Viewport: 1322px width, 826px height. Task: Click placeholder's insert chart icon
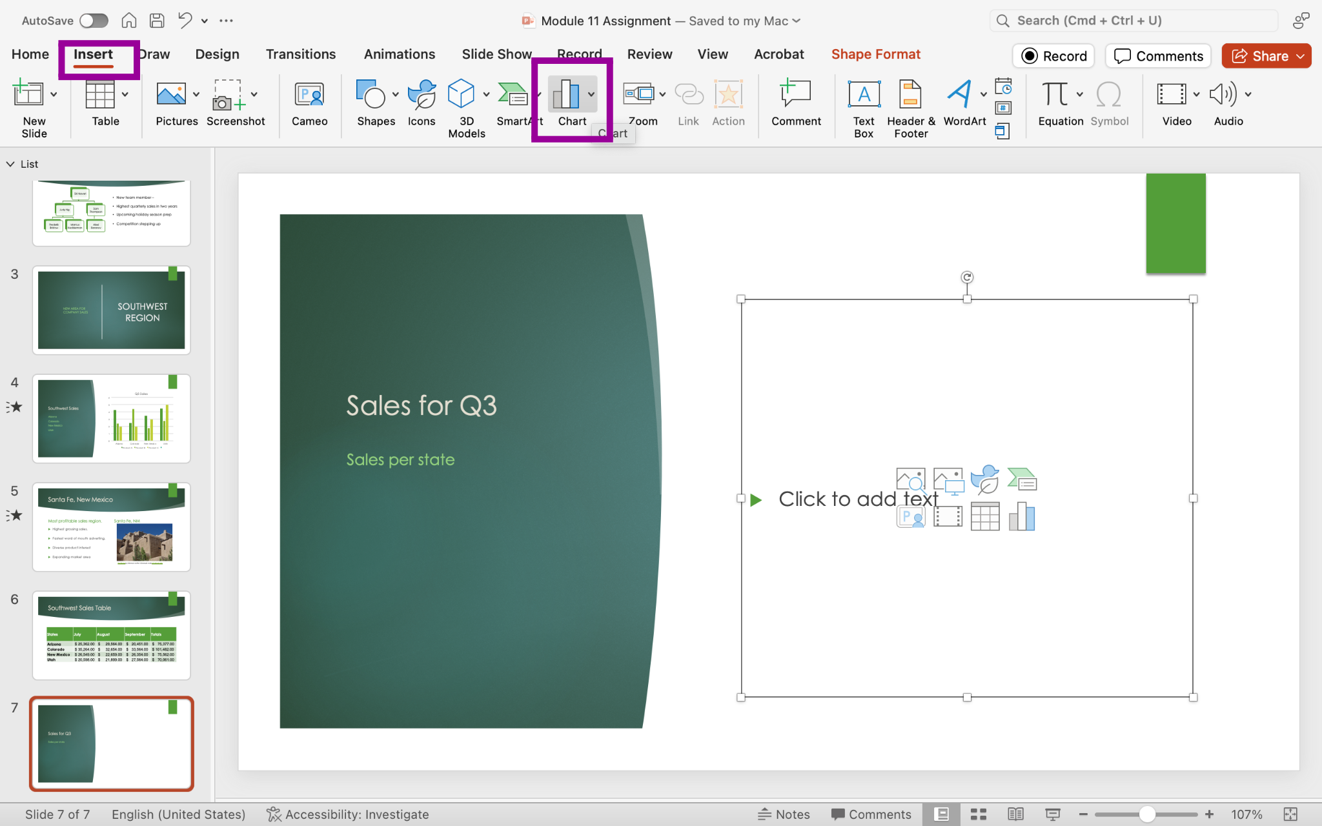[x=1022, y=517]
